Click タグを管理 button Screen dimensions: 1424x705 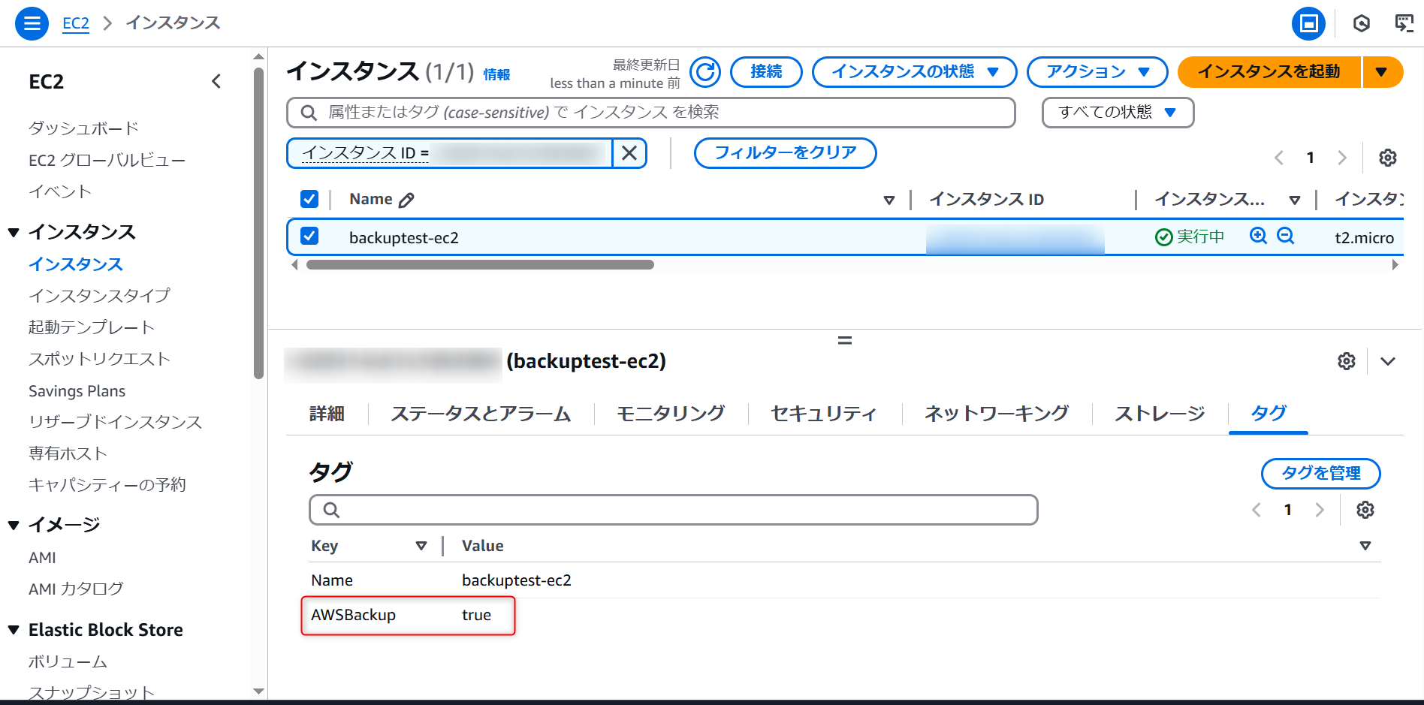pyautogui.click(x=1321, y=474)
